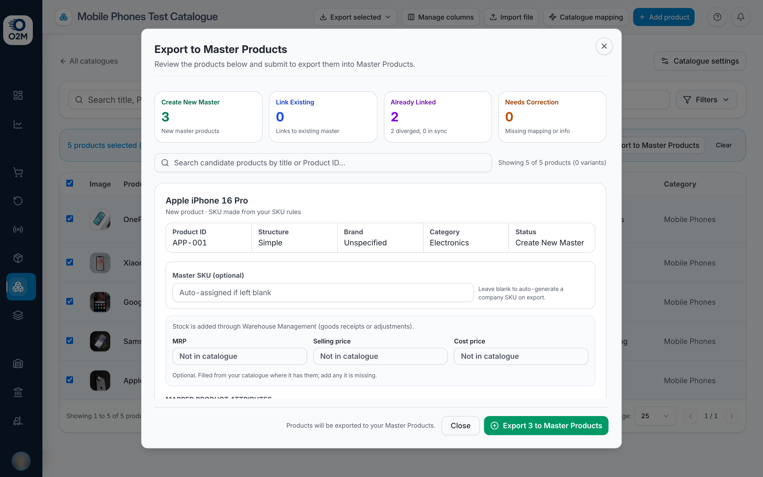Click the user avatar in sidebar
Image resolution: width=763 pixels, height=477 pixels.
(x=21, y=461)
